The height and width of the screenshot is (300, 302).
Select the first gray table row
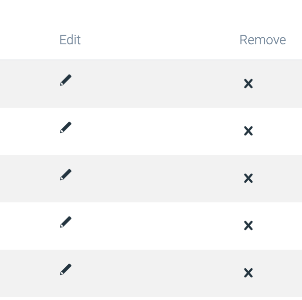click(x=151, y=84)
